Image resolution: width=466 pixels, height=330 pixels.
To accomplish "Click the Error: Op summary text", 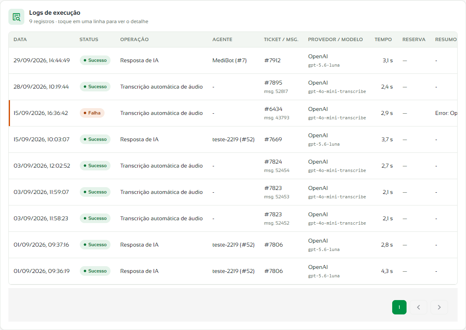I will coord(446,113).
